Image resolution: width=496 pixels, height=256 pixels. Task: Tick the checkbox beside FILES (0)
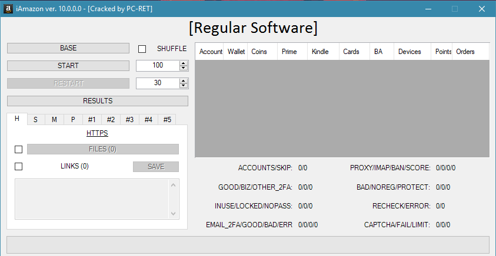19,149
